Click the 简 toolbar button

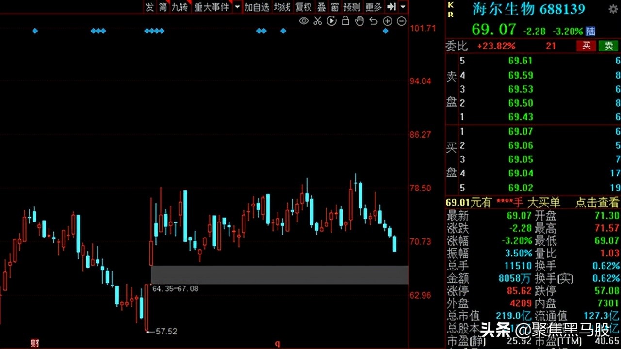(x=162, y=7)
